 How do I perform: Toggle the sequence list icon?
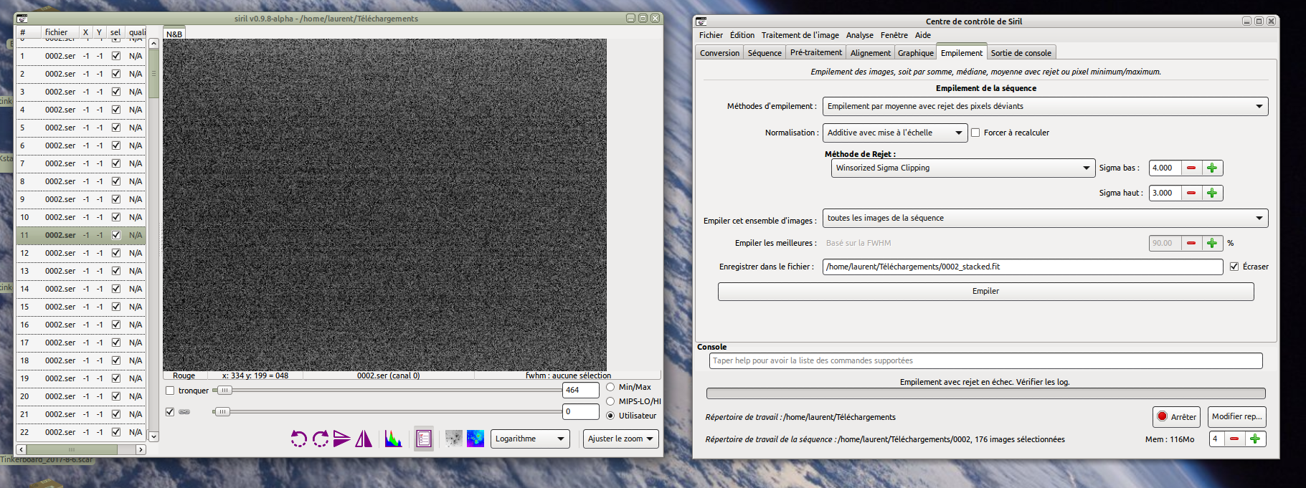point(424,439)
